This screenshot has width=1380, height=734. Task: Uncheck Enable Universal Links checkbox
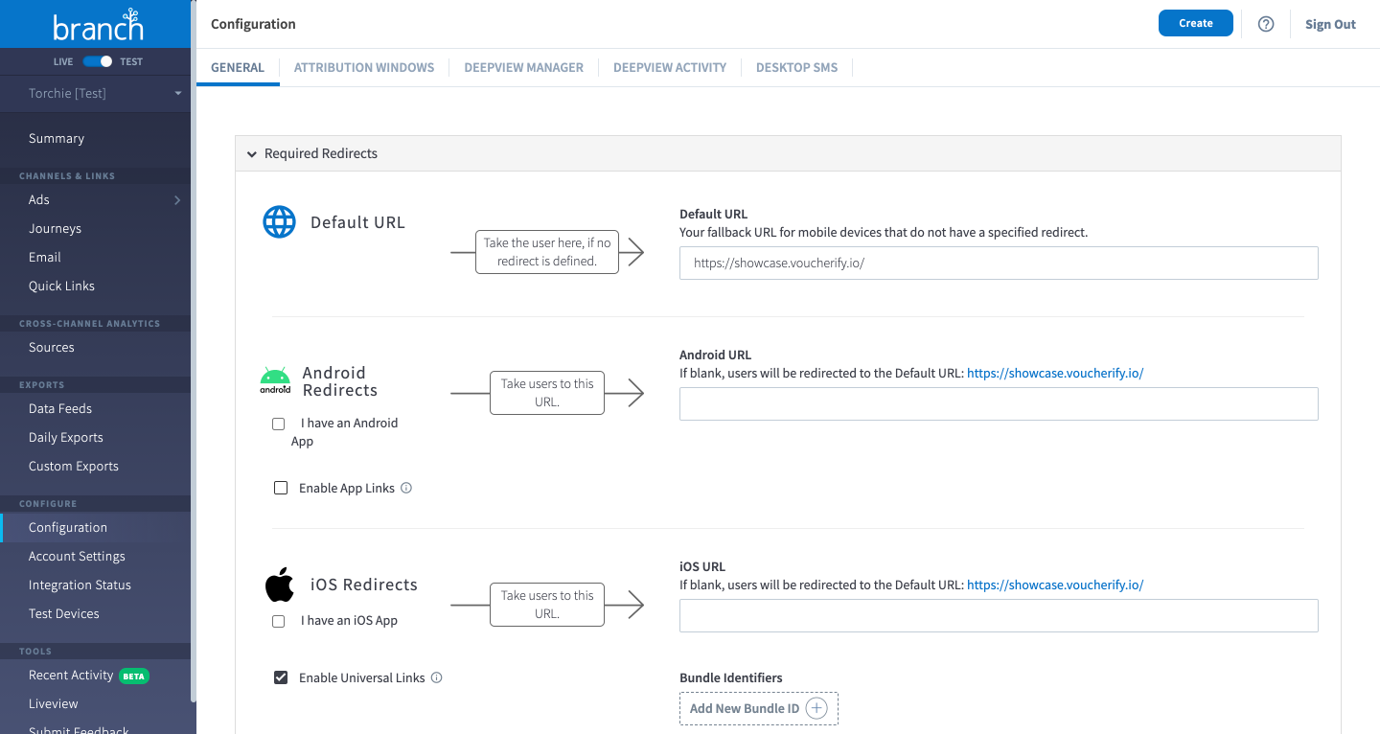click(x=281, y=677)
